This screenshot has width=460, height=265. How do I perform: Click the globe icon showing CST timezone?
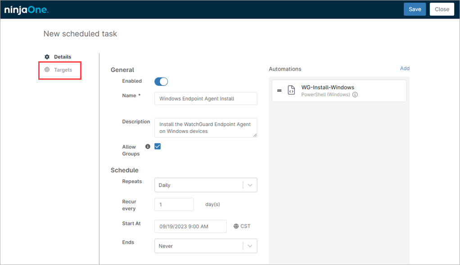pyautogui.click(x=235, y=226)
